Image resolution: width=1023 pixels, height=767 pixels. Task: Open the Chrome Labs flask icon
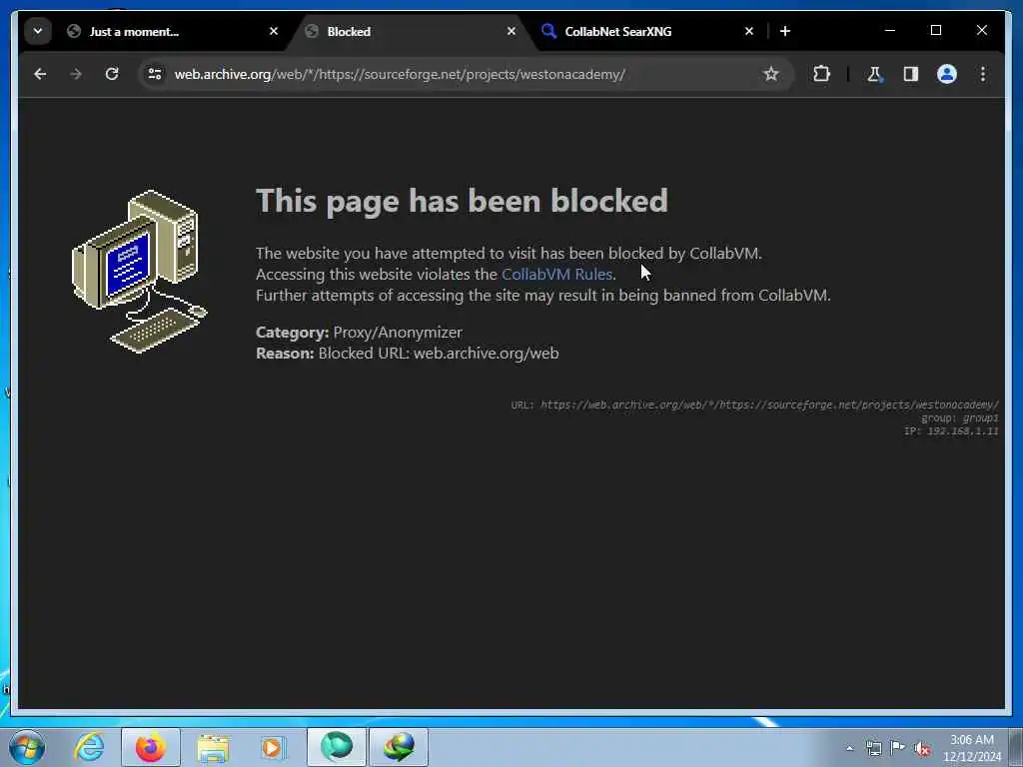(874, 74)
